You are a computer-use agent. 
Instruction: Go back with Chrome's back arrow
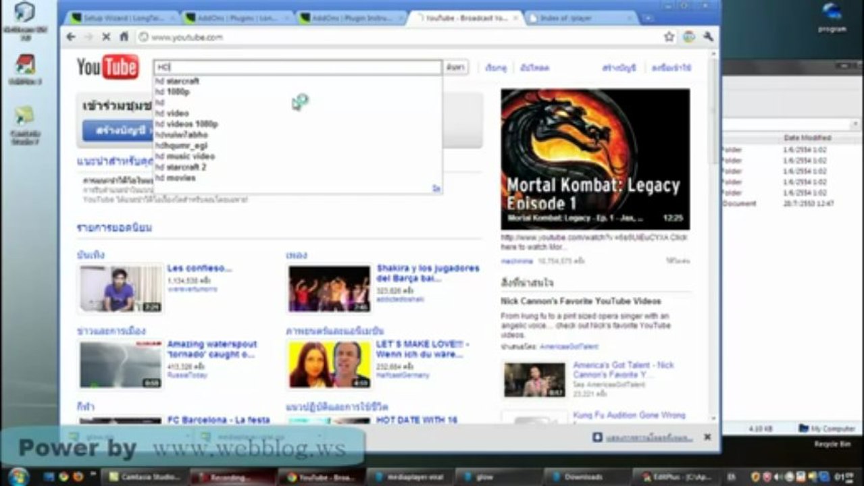click(71, 37)
